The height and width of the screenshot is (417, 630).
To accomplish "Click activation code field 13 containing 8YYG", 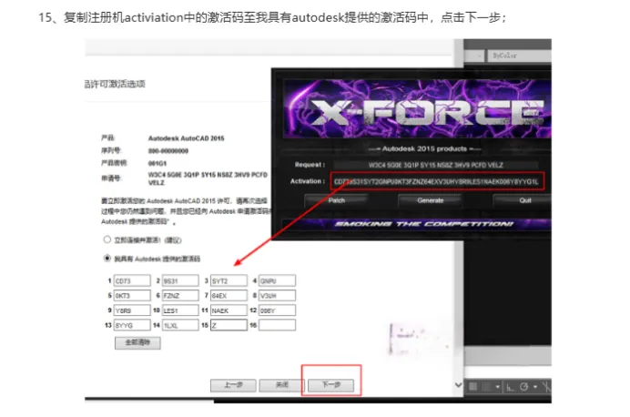I will pyautogui.click(x=132, y=325).
